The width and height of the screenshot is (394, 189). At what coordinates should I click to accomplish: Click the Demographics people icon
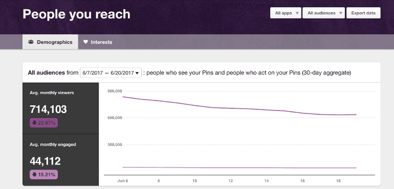pyautogui.click(x=31, y=42)
